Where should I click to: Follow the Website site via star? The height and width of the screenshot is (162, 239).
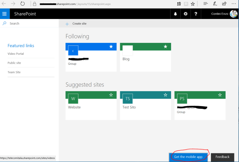coord(111,95)
